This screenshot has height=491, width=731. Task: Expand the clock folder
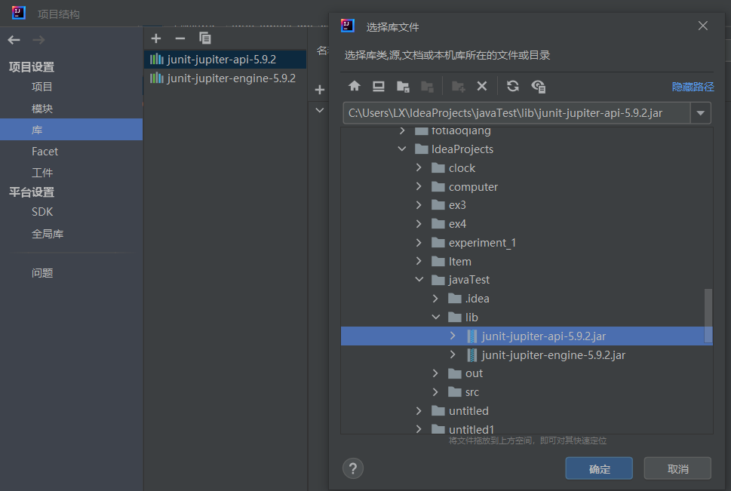(x=419, y=167)
